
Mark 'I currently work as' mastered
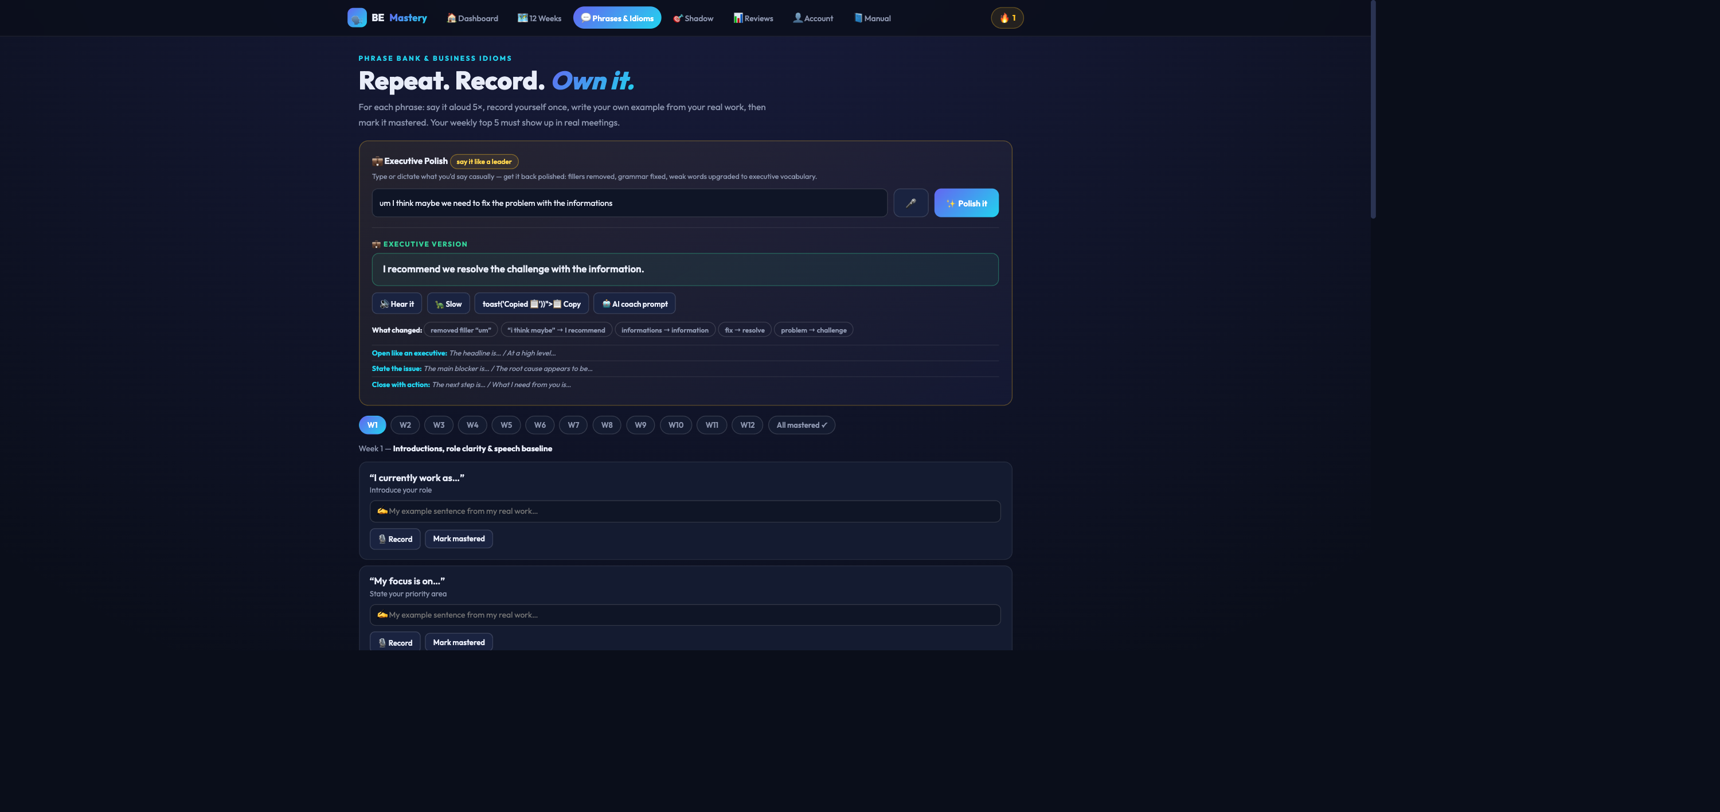pos(459,539)
